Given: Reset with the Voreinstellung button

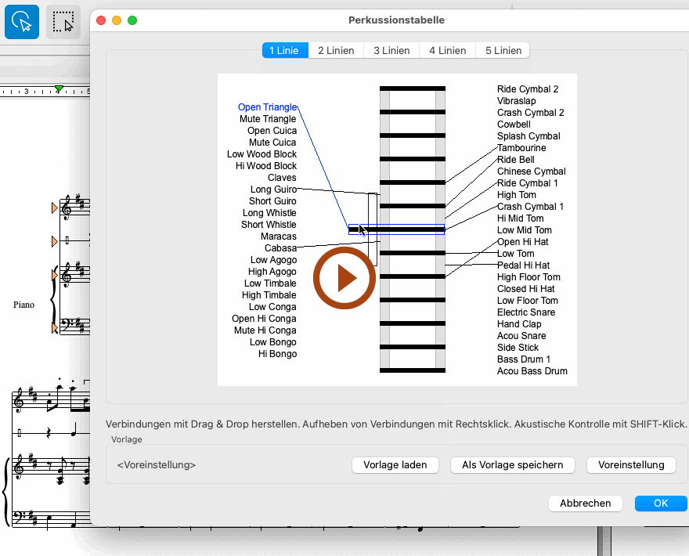Looking at the screenshot, I should coord(630,464).
